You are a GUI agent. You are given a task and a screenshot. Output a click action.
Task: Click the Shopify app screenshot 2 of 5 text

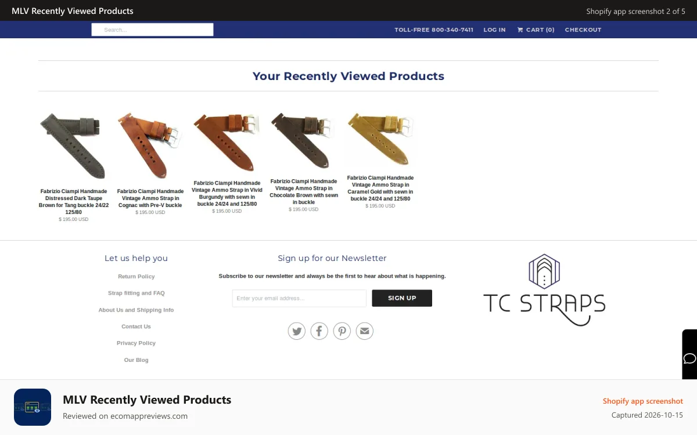tap(636, 11)
